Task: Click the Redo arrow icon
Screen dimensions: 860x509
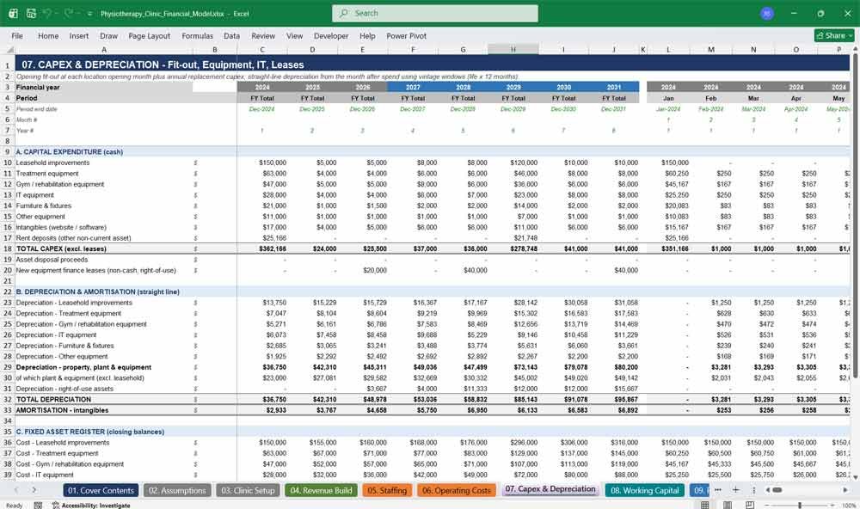Action: click(x=69, y=13)
